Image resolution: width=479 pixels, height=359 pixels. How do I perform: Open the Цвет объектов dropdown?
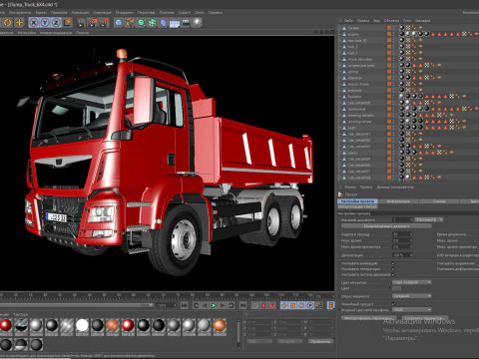pyautogui.click(x=412, y=282)
